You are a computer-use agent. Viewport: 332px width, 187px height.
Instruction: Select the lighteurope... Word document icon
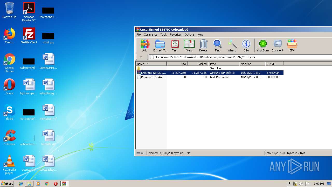pyautogui.click(x=29, y=87)
